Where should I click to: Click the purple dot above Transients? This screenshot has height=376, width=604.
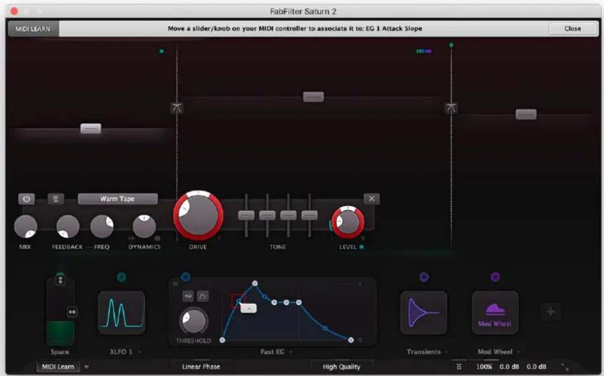pos(423,276)
